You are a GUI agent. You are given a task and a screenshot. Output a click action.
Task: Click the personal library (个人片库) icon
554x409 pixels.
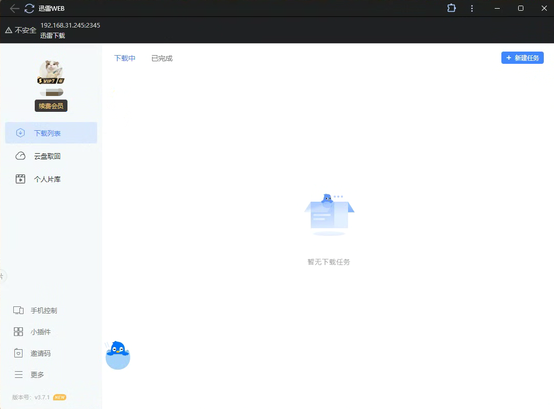[20, 179]
